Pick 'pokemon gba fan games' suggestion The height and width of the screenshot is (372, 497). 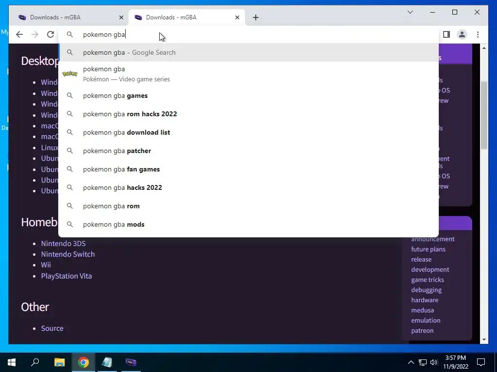pyautogui.click(x=248, y=169)
